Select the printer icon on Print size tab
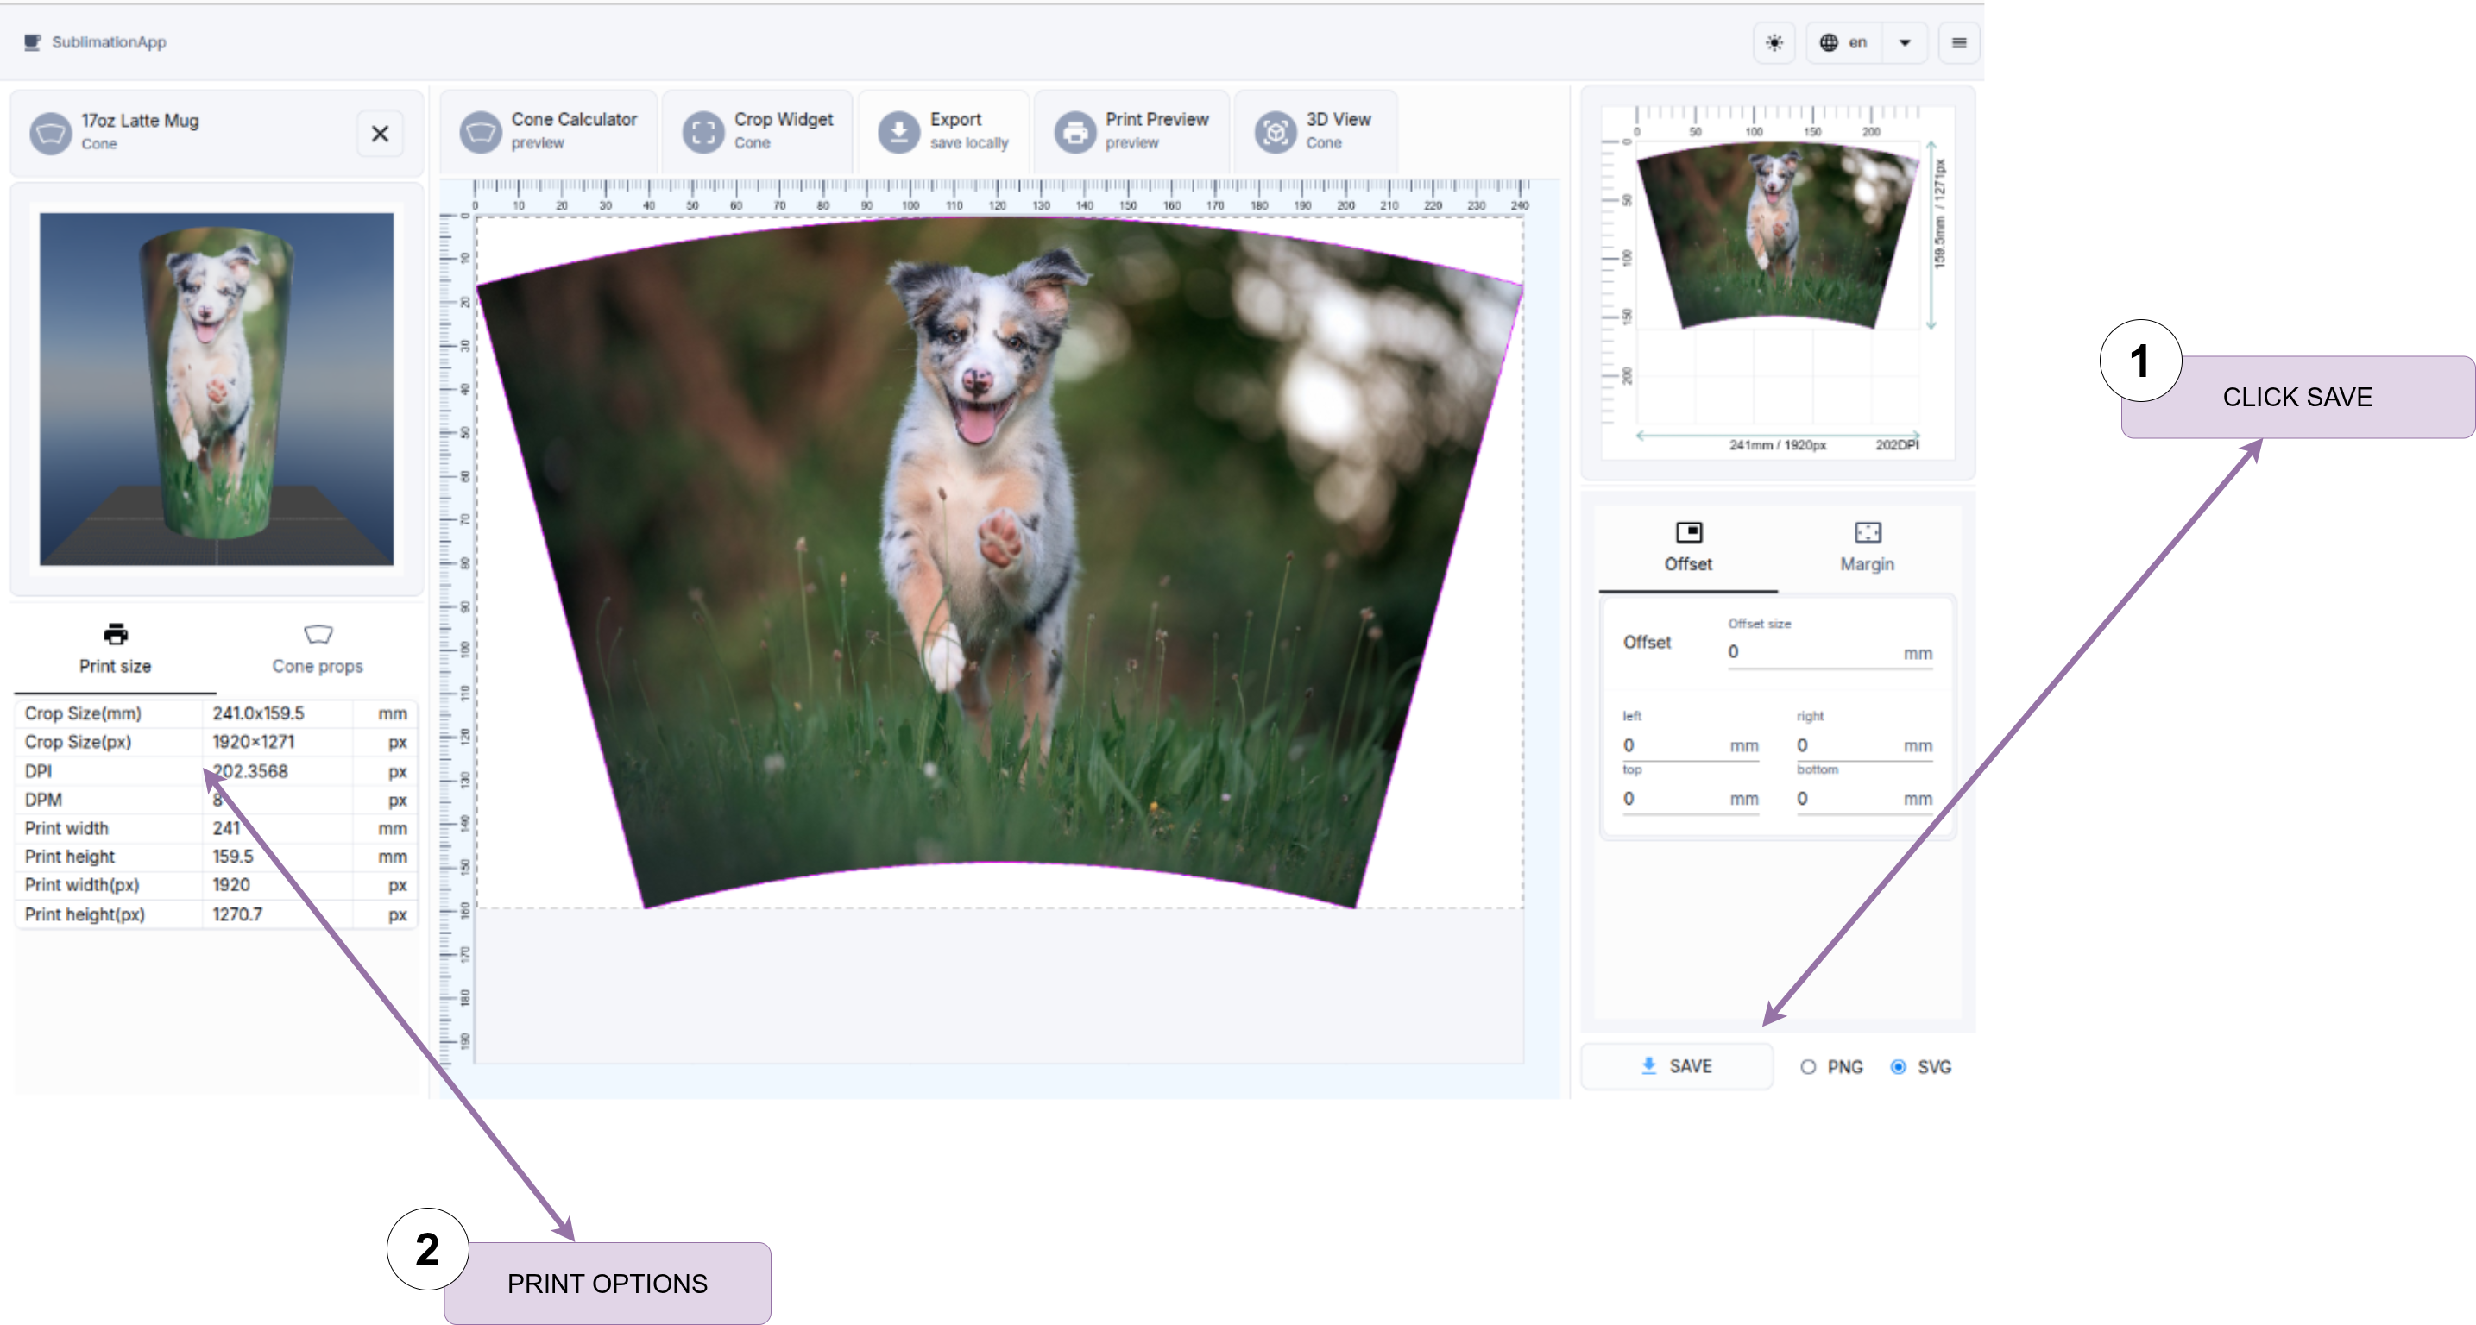Screen dimensions: 2476x1325 pyautogui.click(x=115, y=634)
